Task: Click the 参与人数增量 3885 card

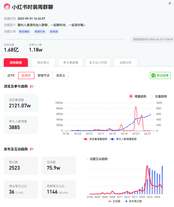Action: point(21,125)
